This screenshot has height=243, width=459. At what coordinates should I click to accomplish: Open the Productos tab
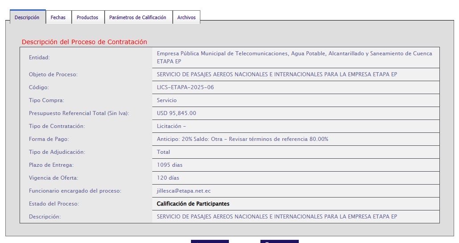tap(88, 17)
